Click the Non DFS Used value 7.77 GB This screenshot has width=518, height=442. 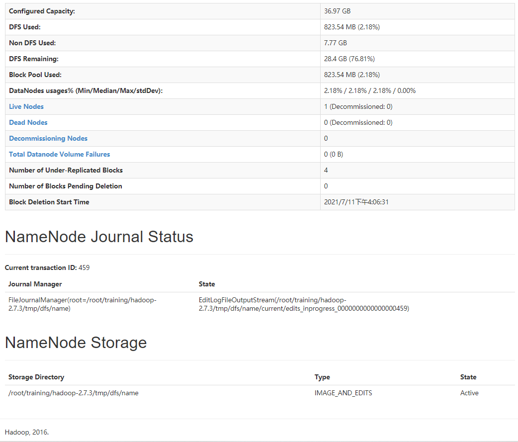[336, 43]
